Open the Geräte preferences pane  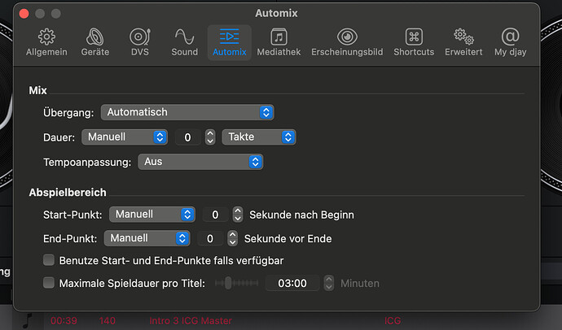[95, 42]
